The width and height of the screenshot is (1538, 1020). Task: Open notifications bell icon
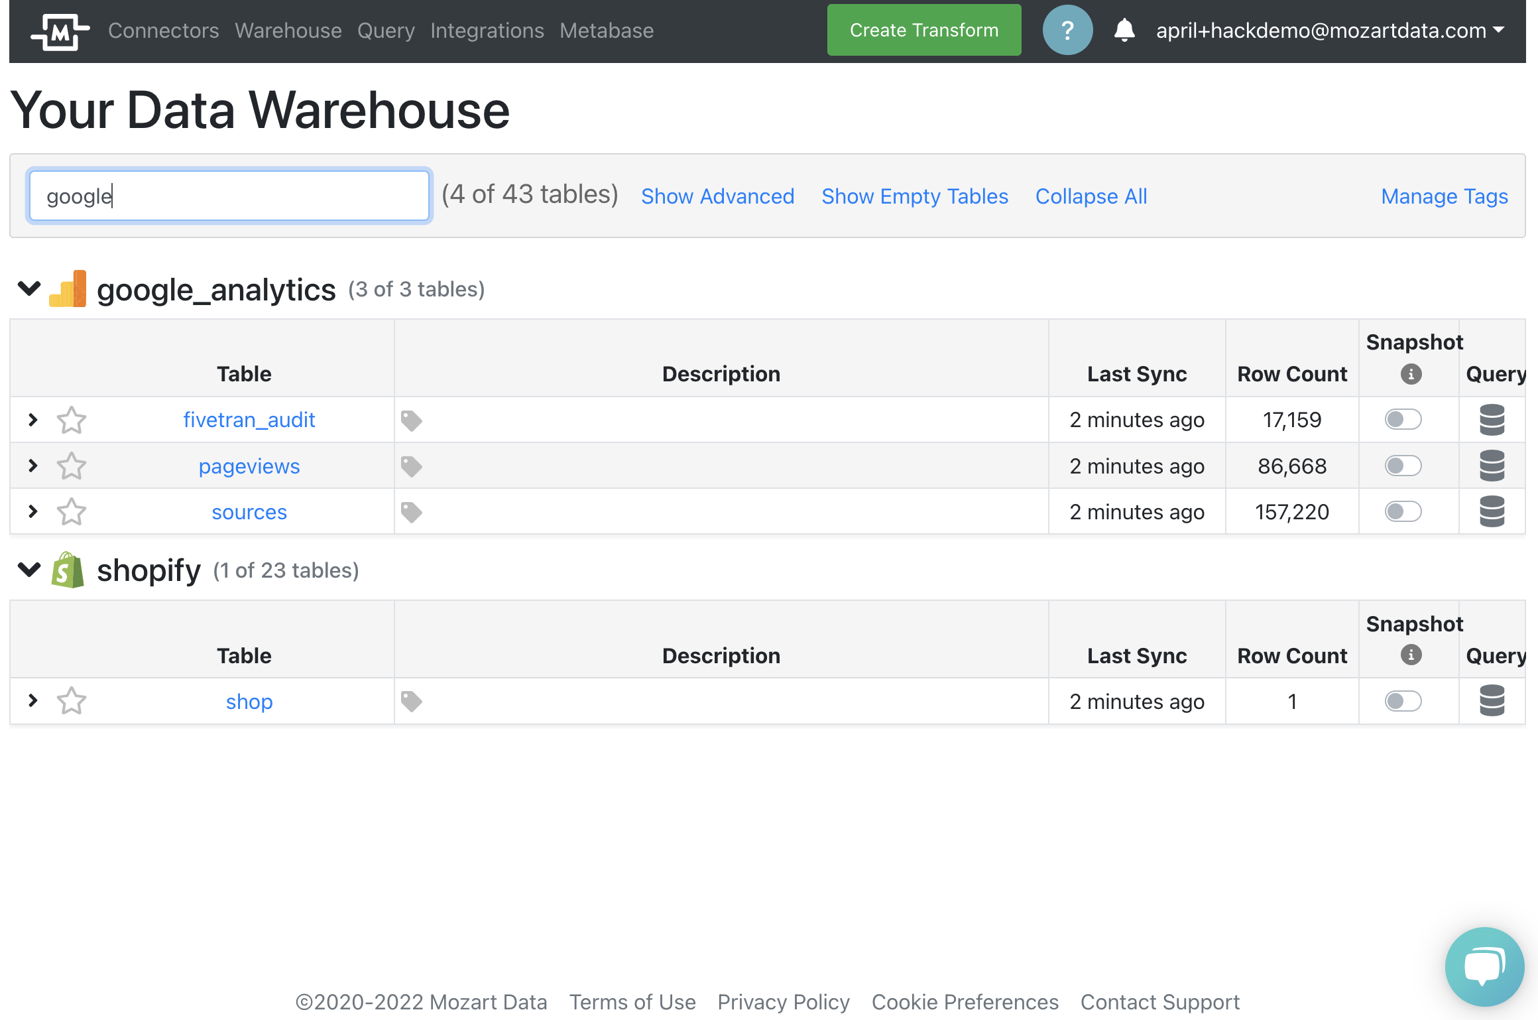1124,31
